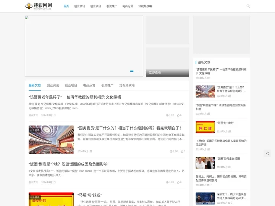Open sidebar link "饭圈"到底是个啥

tap(221, 107)
